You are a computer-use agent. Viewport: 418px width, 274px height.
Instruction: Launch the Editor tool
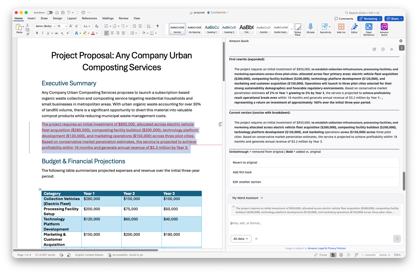pyautogui.click(x=354, y=29)
